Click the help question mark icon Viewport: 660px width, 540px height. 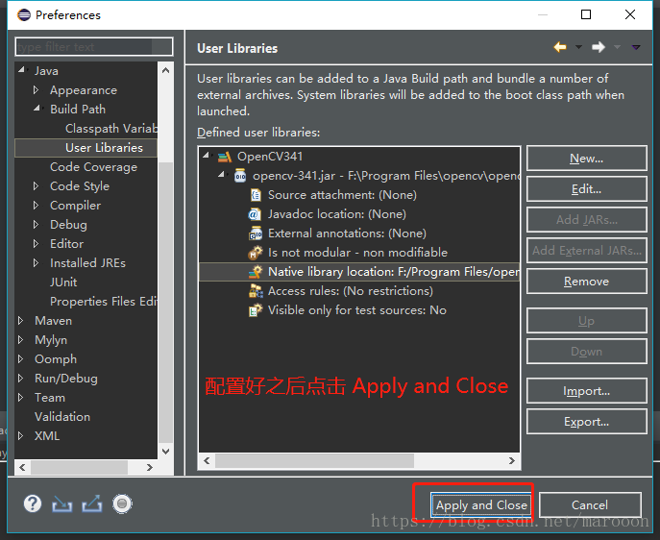pyautogui.click(x=33, y=503)
